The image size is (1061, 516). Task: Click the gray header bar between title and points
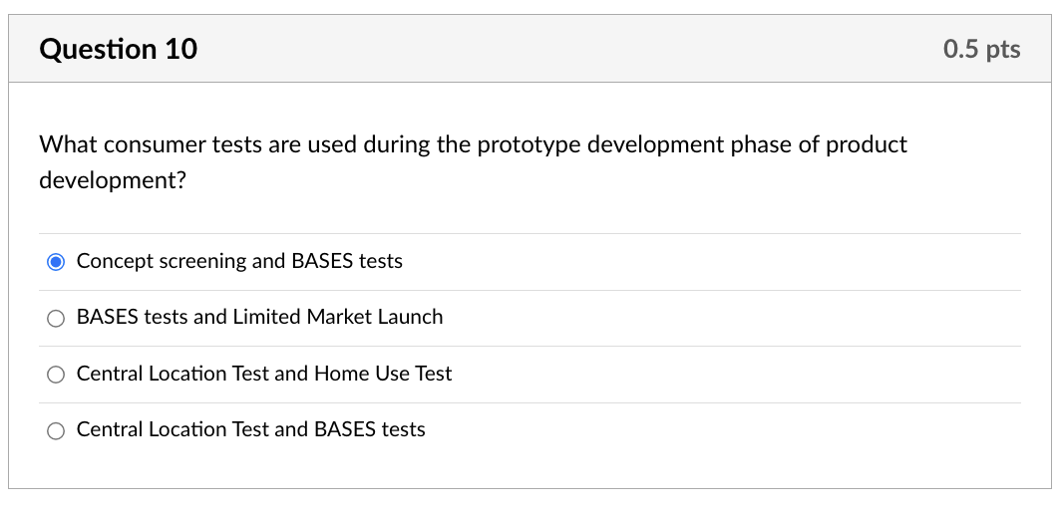tap(568, 49)
